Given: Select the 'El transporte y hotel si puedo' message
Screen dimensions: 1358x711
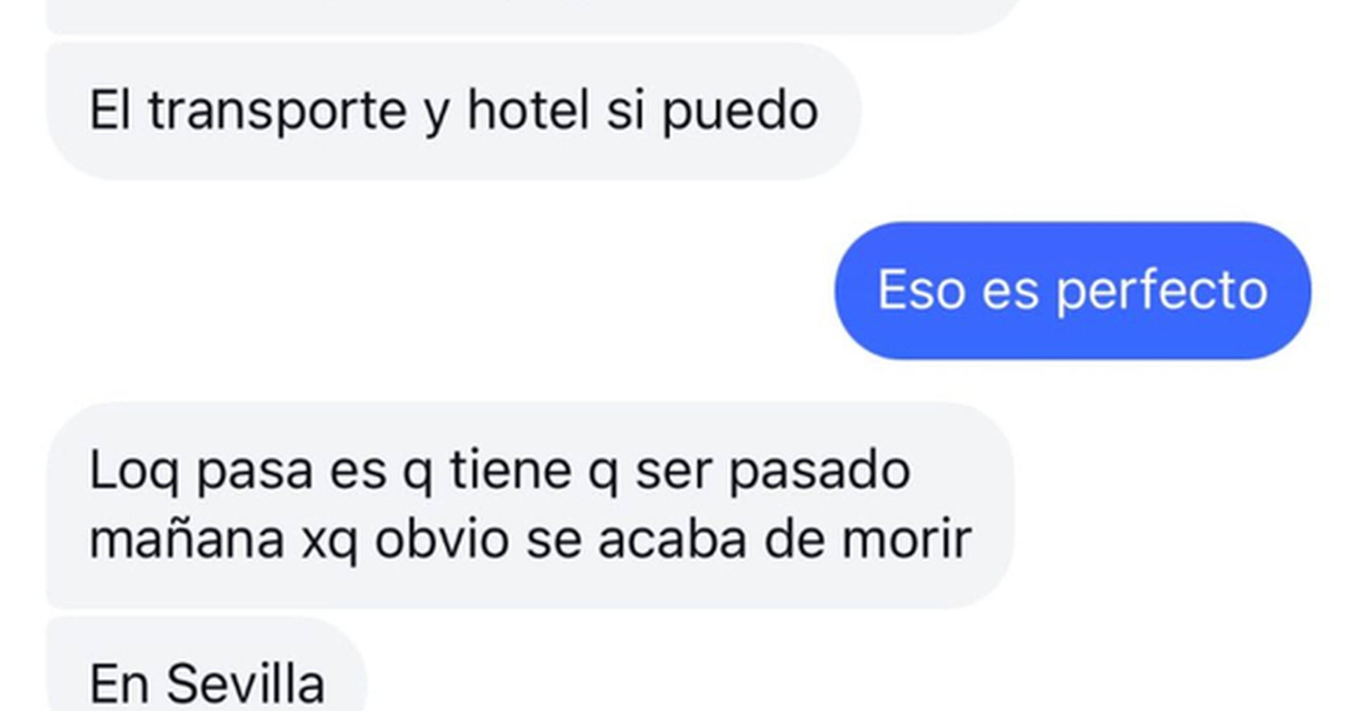Looking at the screenshot, I should click(x=454, y=111).
